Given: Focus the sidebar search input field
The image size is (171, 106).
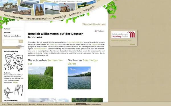Looking at the screenshot, I should [x=11, y=41].
